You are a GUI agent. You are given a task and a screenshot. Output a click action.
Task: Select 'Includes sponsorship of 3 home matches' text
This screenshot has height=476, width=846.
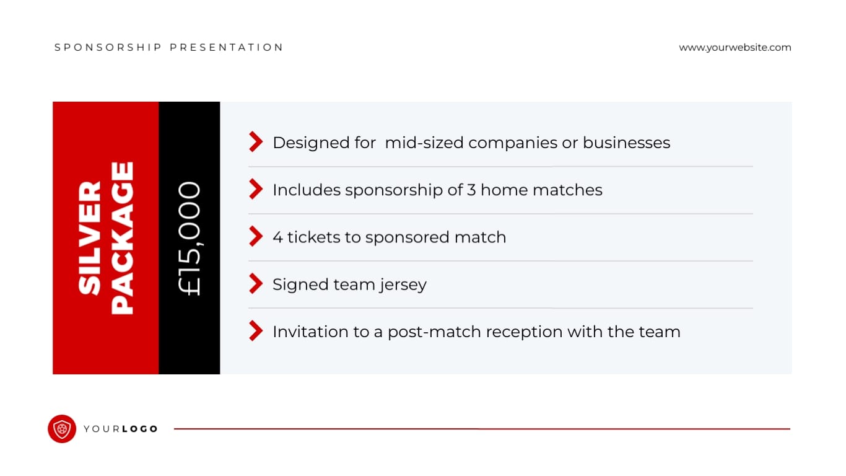pos(437,190)
